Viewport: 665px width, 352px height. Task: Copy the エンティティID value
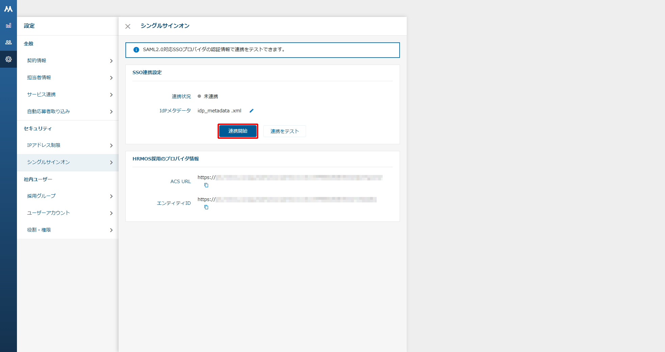(206, 207)
